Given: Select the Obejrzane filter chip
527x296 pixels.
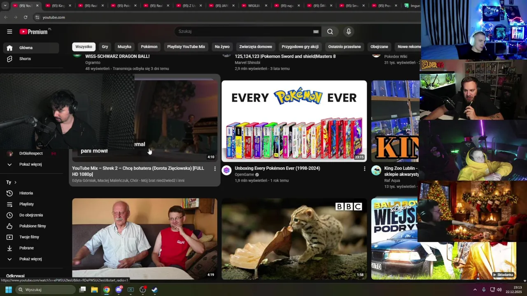Looking at the screenshot, I should point(379,47).
